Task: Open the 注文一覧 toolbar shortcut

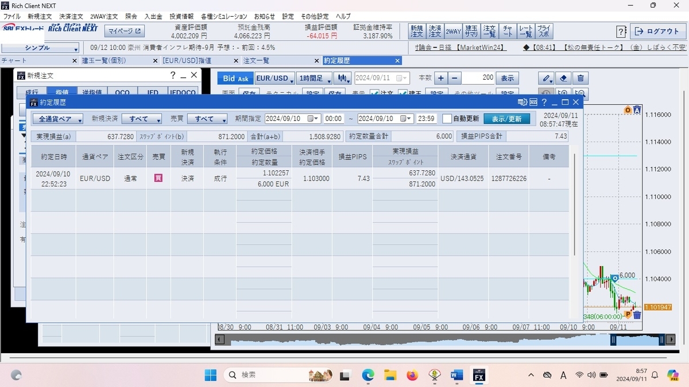Action: (x=489, y=31)
